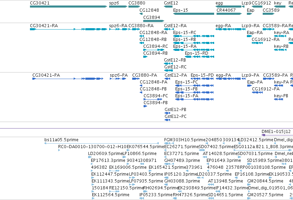The image size is (293, 200).
Task: Select the GM20527.5prime EST label
Action: point(265,195)
